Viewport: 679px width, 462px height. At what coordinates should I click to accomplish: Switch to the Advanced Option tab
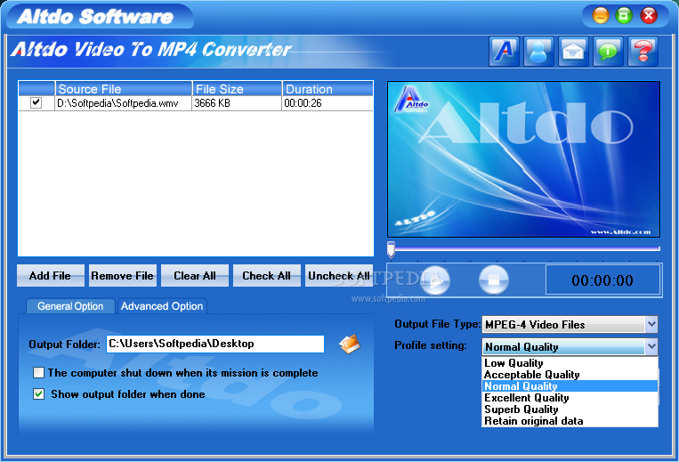coord(162,306)
